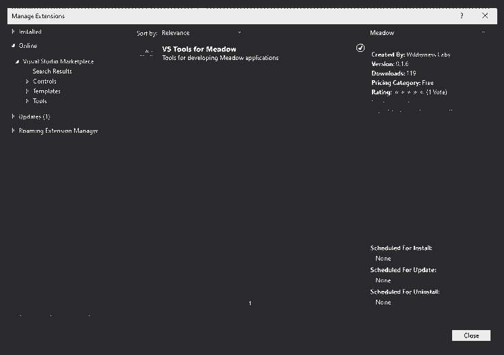The width and height of the screenshot is (504, 355).
Task: Click the Close button
Action: coord(471,335)
